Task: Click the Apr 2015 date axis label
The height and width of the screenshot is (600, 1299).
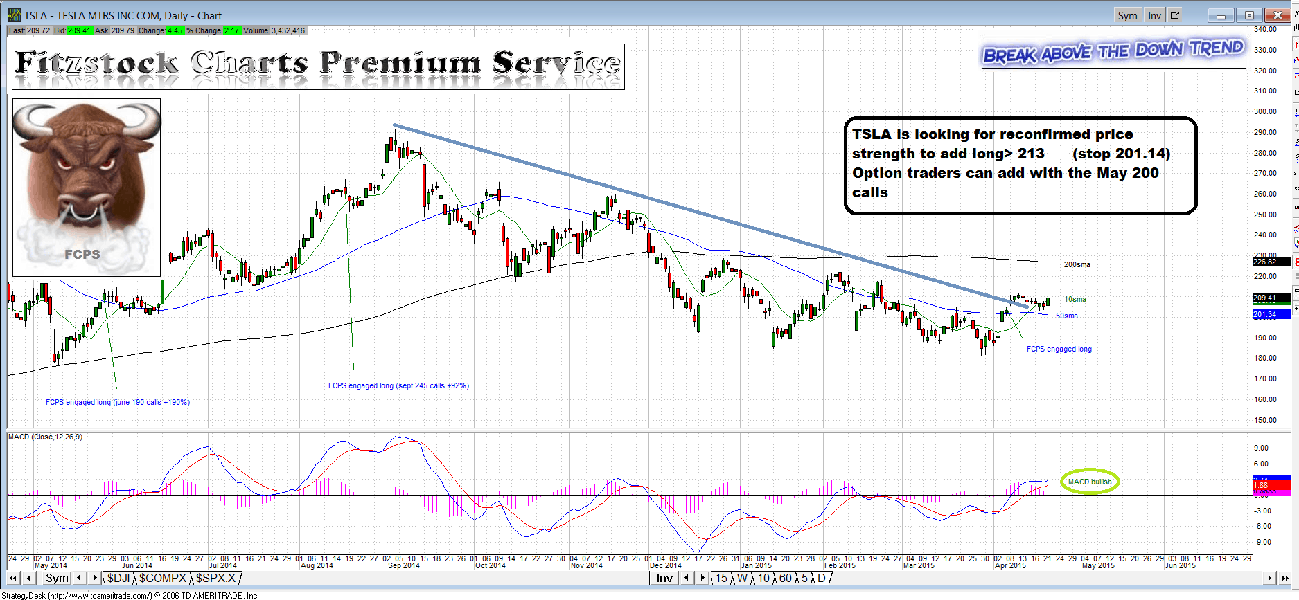Action: tap(1010, 565)
